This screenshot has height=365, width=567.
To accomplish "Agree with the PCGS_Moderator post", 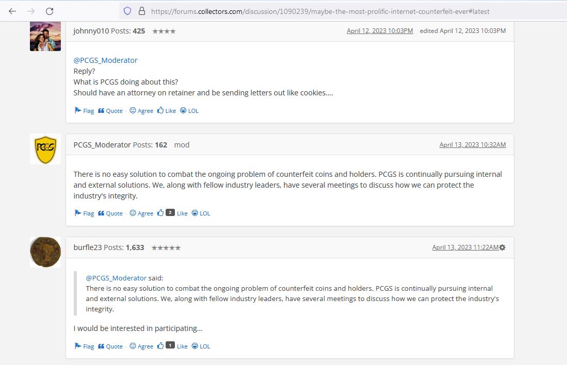I will coord(141,213).
